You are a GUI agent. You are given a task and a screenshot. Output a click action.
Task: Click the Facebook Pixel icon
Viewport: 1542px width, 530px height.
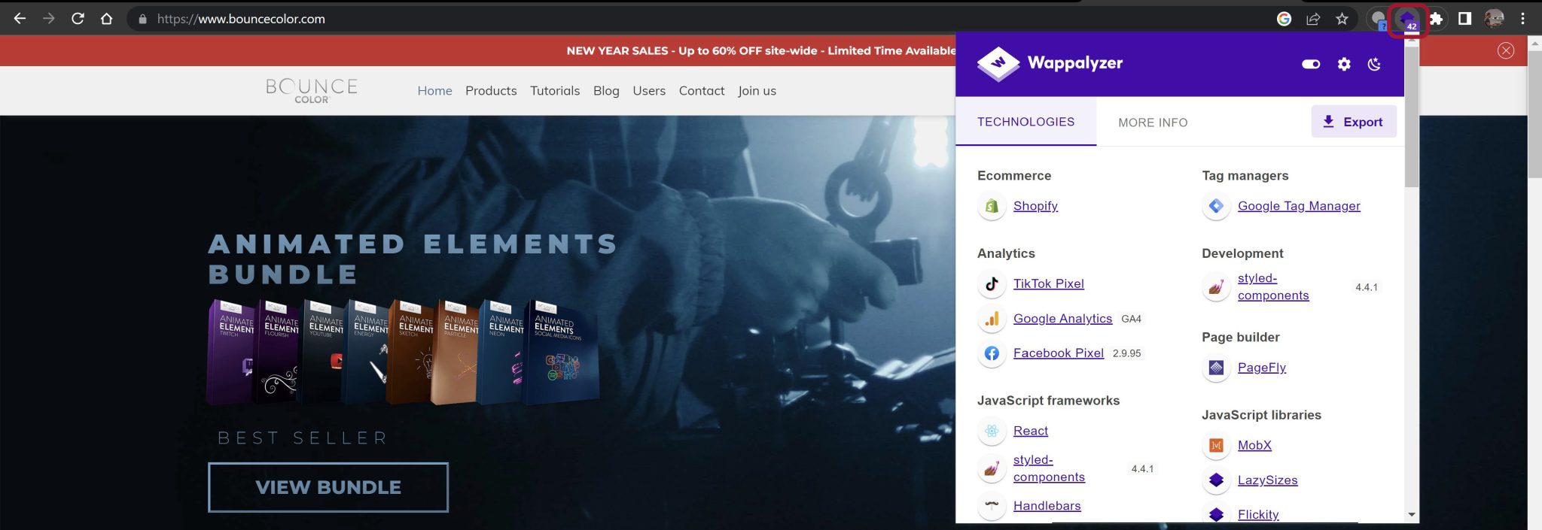pyautogui.click(x=992, y=353)
